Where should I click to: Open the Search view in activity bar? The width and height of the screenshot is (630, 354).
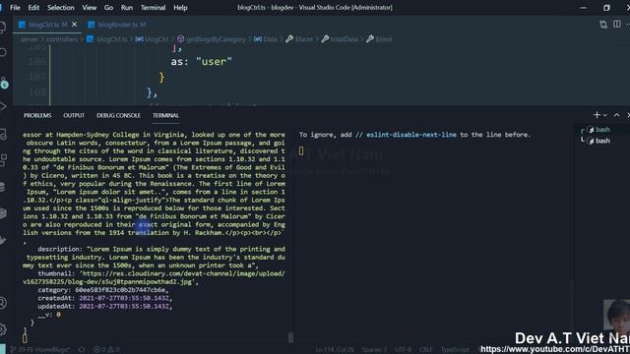[x=3, y=52]
